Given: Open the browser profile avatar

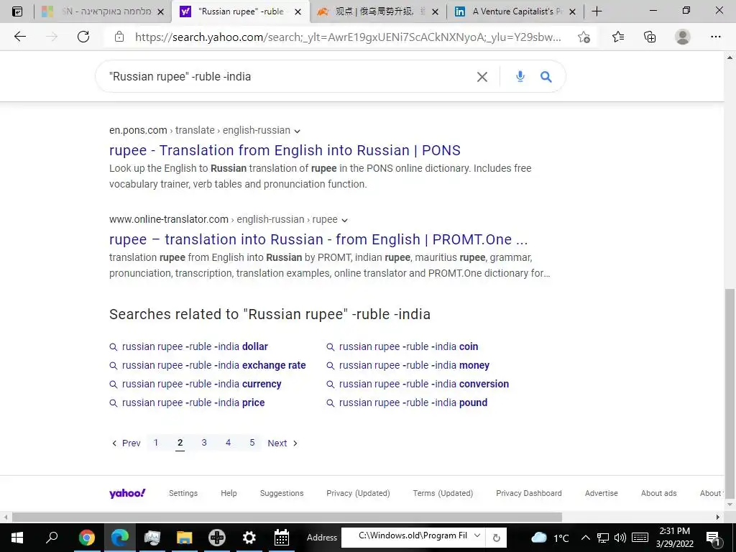Looking at the screenshot, I should point(683,37).
